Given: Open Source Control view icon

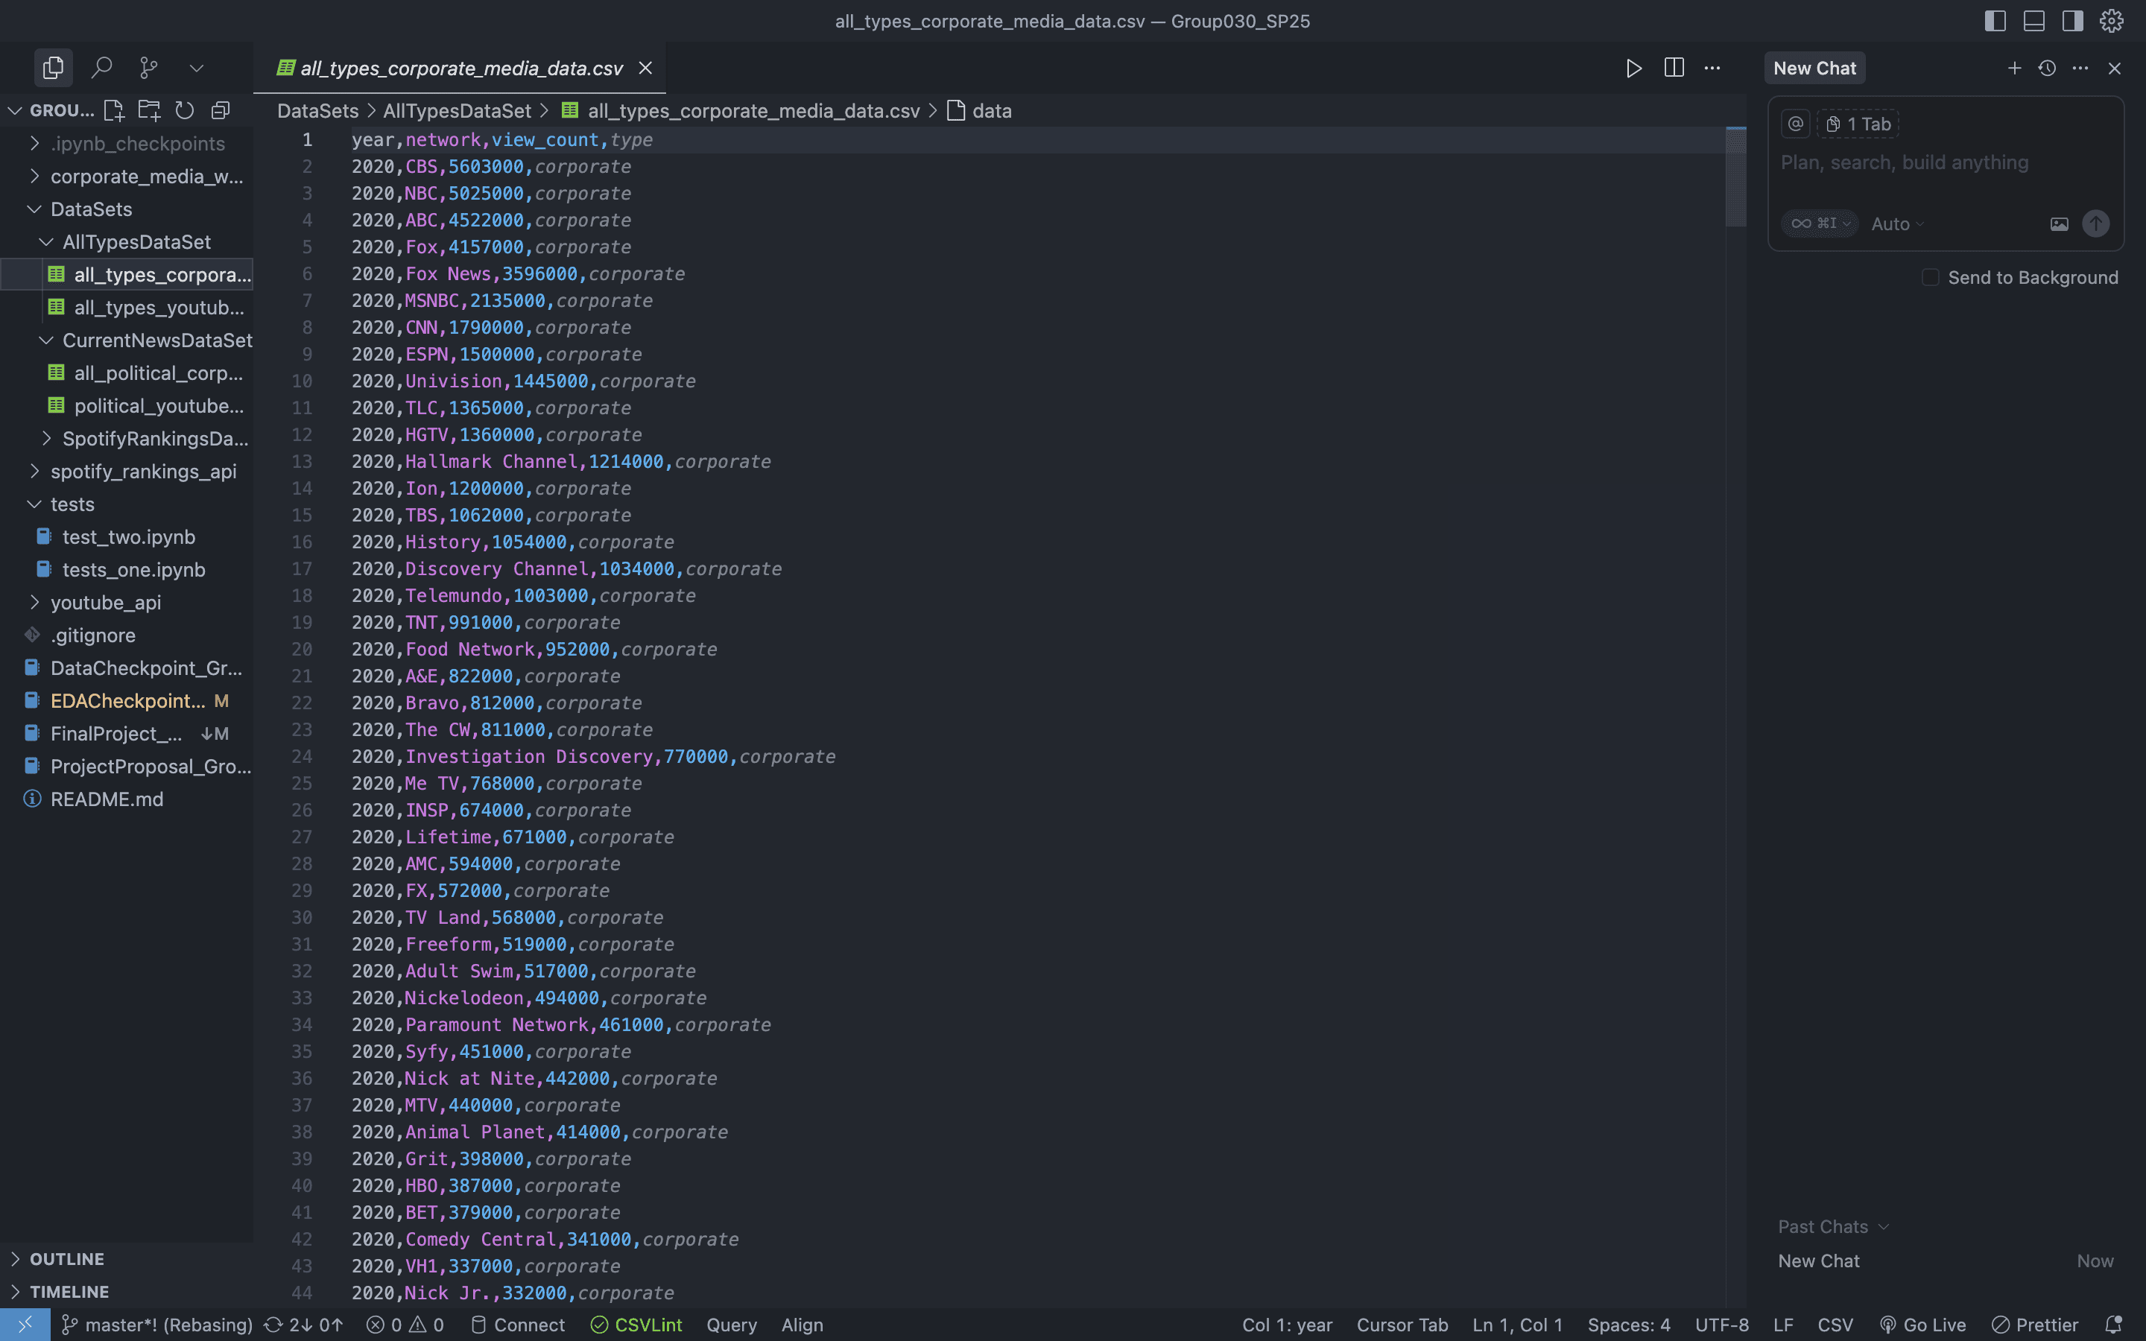Looking at the screenshot, I should pos(149,67).
